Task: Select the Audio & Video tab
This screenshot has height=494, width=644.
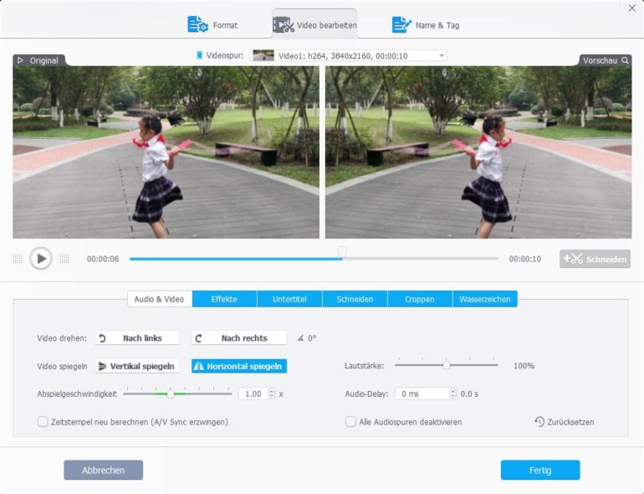Action: tap(159, 299)
